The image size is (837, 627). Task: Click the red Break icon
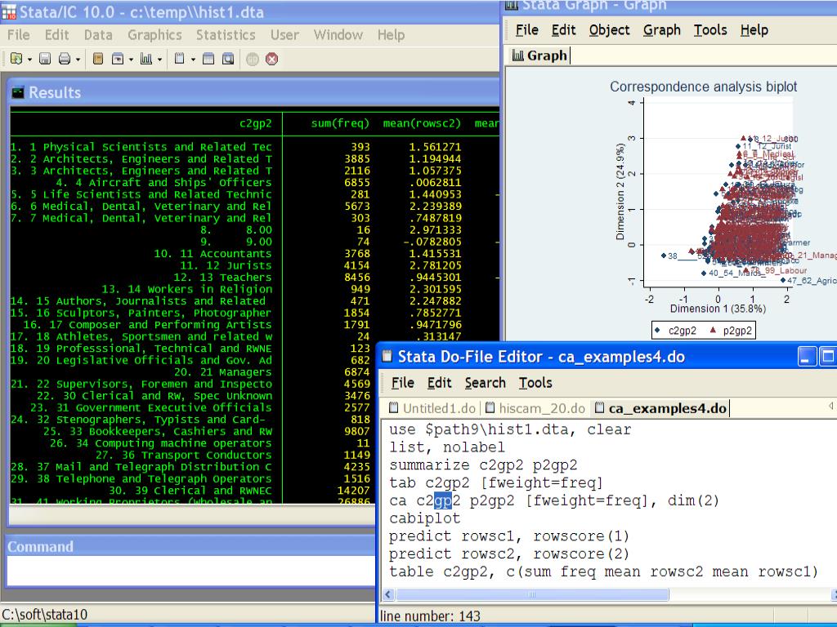pyautogui.click(x=271, y=59)
